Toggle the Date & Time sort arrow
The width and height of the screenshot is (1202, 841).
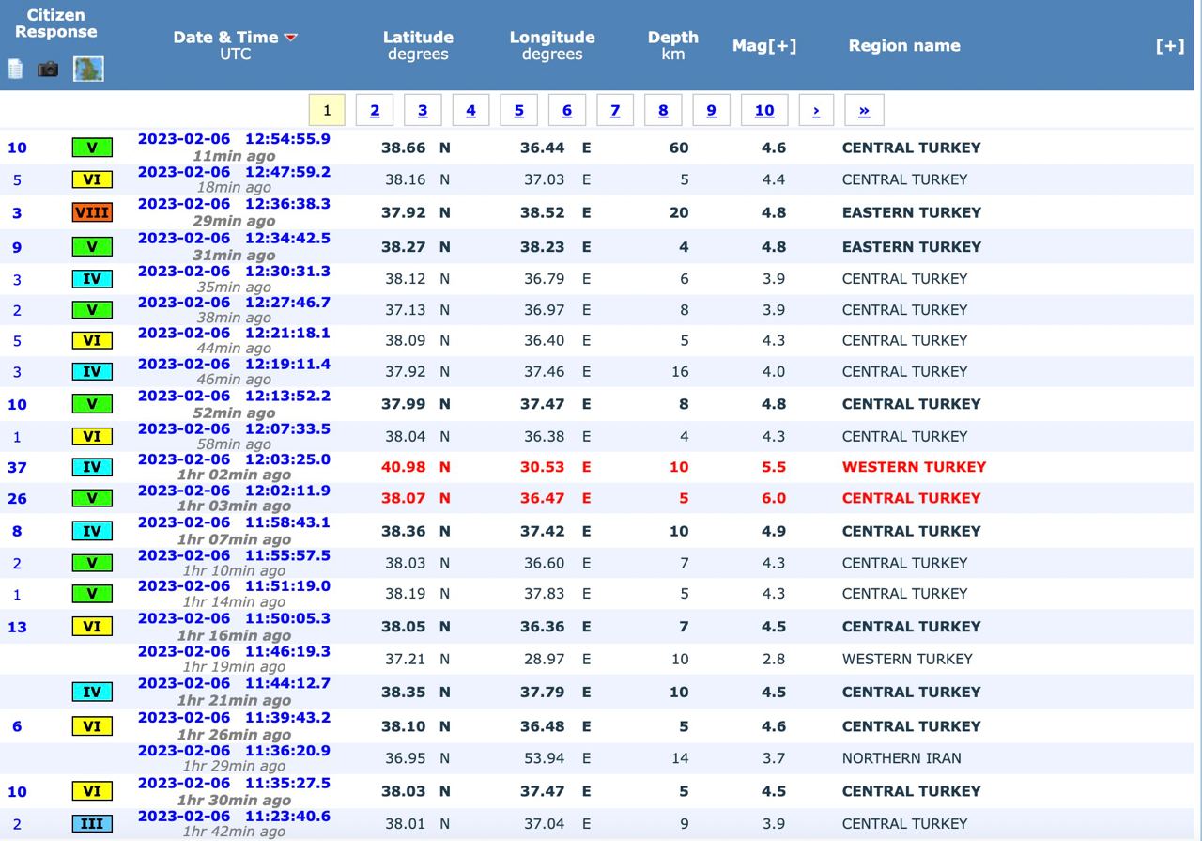click(x=291, y=38)
